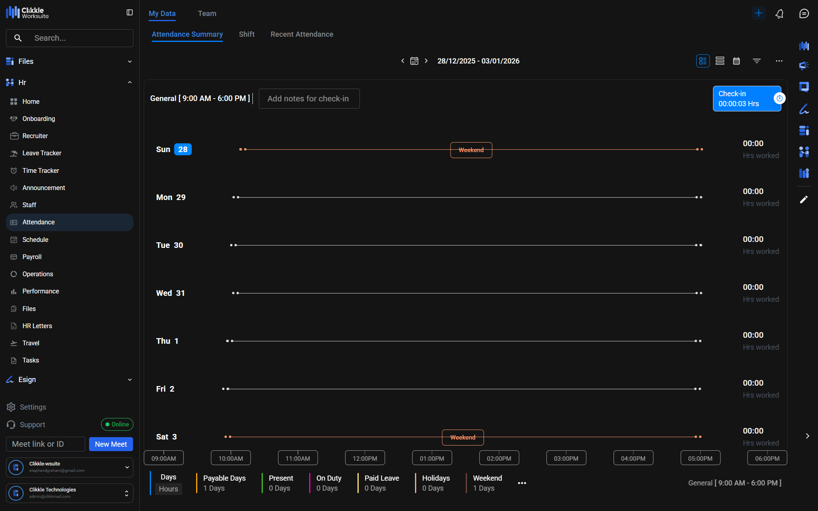The image size is (818, 511).
Task: Switch to list view layout icon
Action: coord(720,61)
